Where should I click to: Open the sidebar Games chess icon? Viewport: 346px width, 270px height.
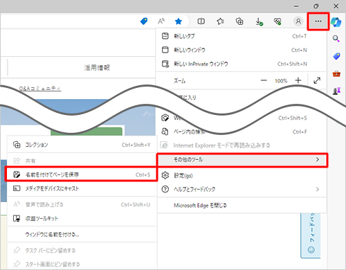(336, 91)
